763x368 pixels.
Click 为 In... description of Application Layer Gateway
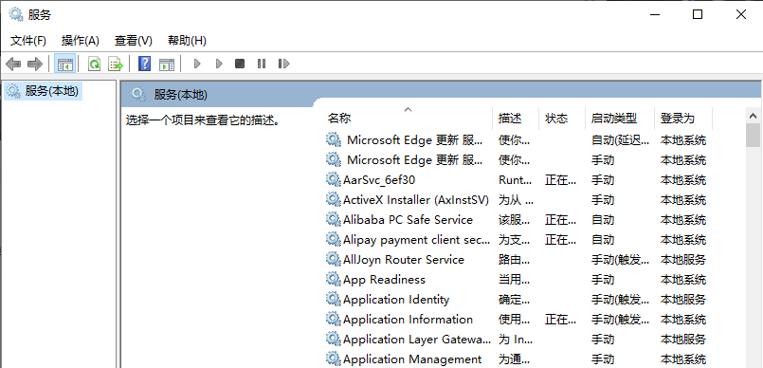pyautogui.click(x=516, y=340)
